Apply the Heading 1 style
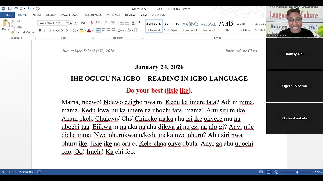 point(190,26)
